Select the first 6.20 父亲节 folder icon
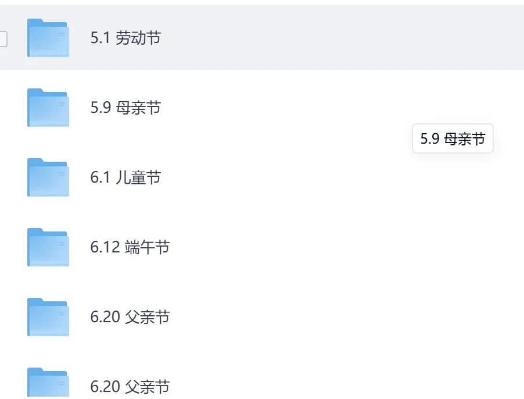This screenshot has width=524, height=399. pyautogui.click(x=48, y=317)
